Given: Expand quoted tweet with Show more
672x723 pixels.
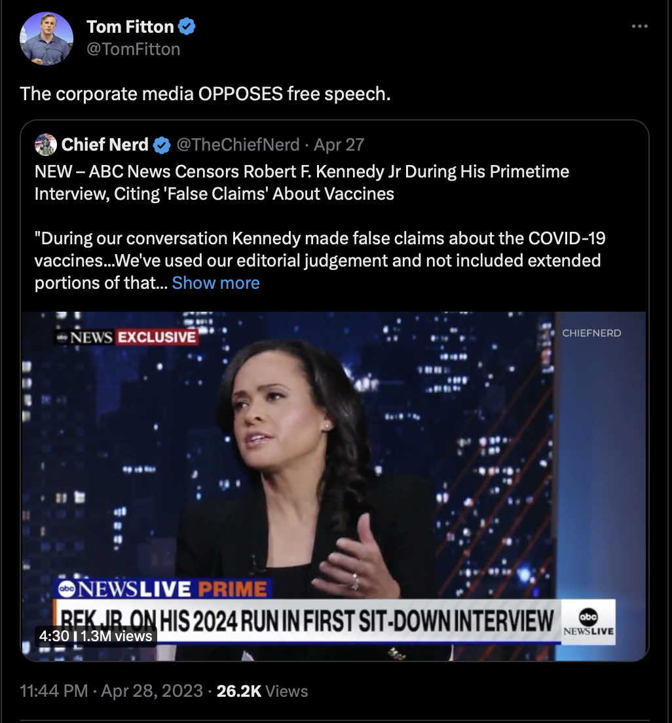Looking at the screenshot, I should 216,283.
